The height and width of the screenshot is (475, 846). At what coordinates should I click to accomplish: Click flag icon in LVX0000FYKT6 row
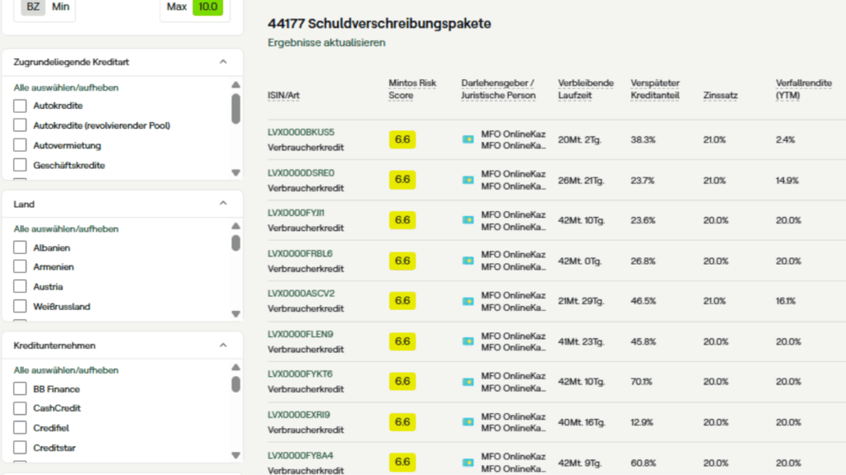[468, 382]
